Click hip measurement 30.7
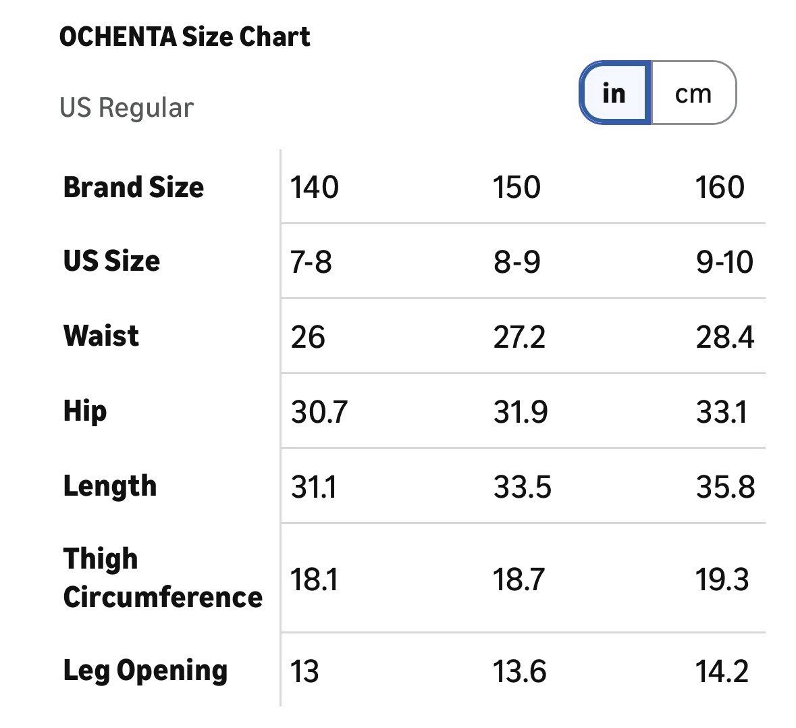 point(319,412)
